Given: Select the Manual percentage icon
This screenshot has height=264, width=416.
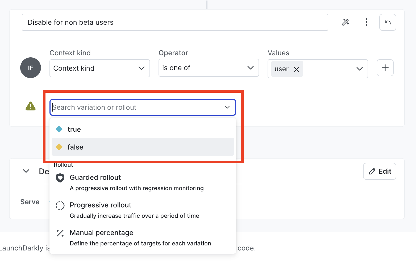Looking at the screenshot, I should coord(60,233).
